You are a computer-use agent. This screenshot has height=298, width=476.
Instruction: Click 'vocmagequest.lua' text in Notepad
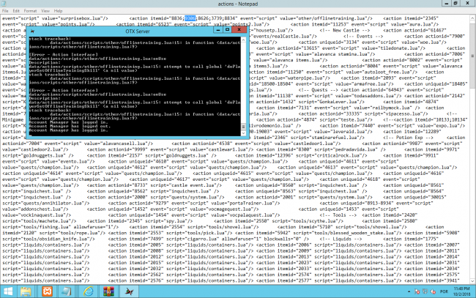231,209
